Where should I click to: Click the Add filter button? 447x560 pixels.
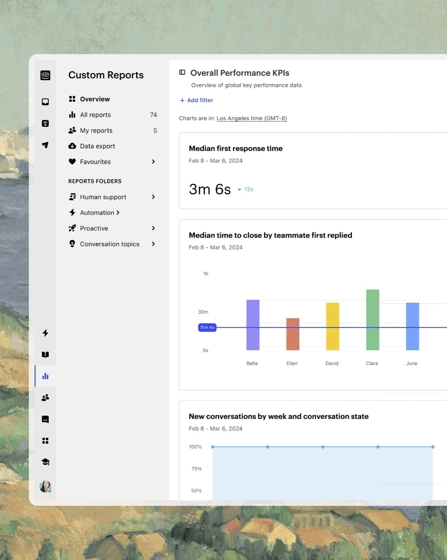pos(196,100)
